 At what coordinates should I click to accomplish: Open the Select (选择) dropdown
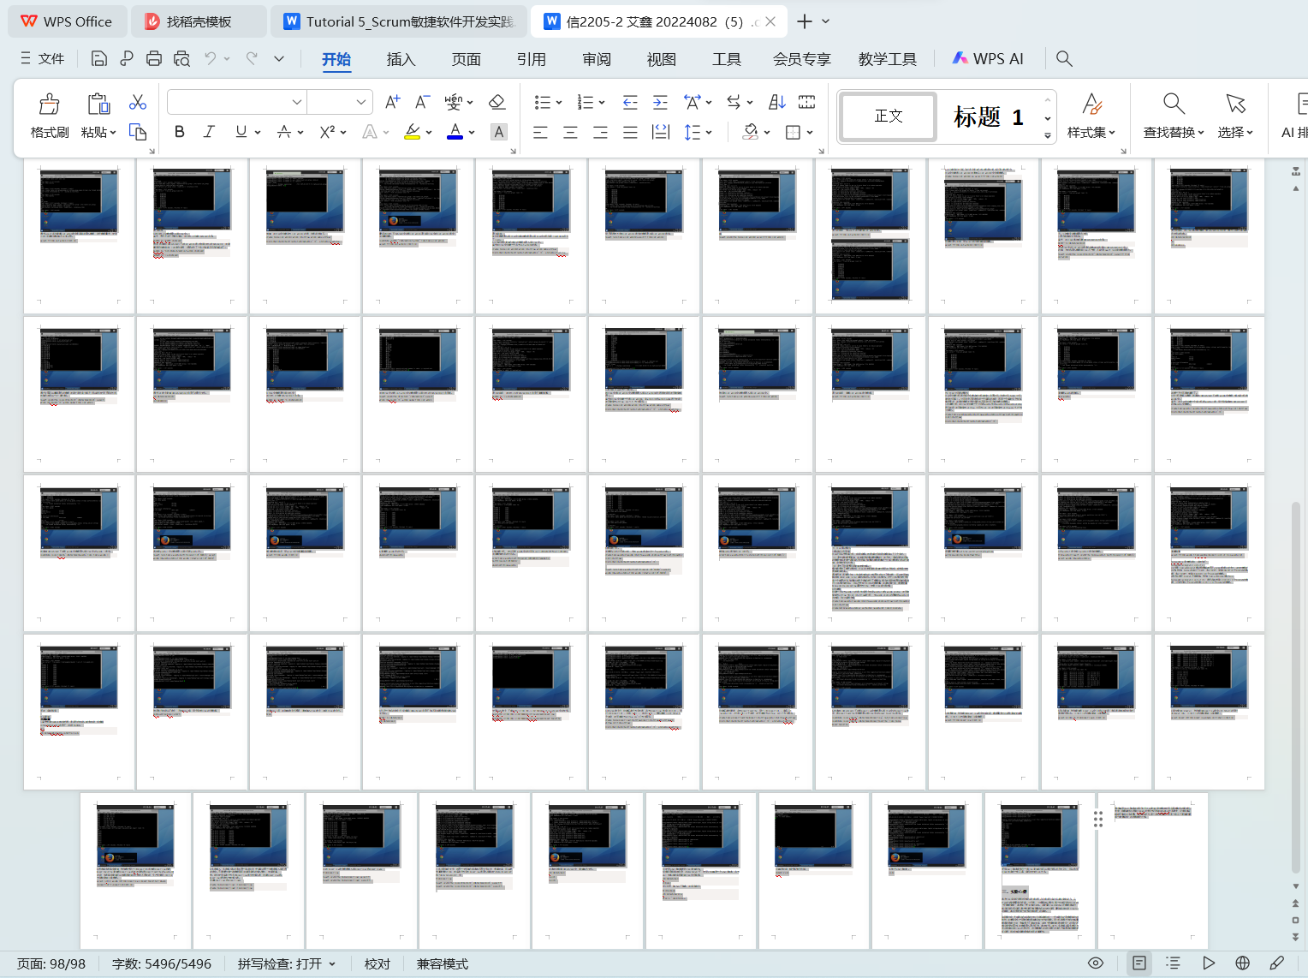pyautogui.click(x=1235, y=132)
